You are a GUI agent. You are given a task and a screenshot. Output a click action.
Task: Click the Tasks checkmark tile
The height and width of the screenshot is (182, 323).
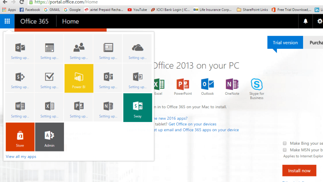(49, 78)
